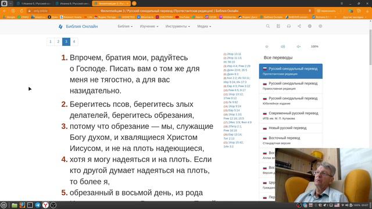Open Yandex Browser from the taskbar
Image resolution: width=372 pixels, height=209 pixels.
45,205
